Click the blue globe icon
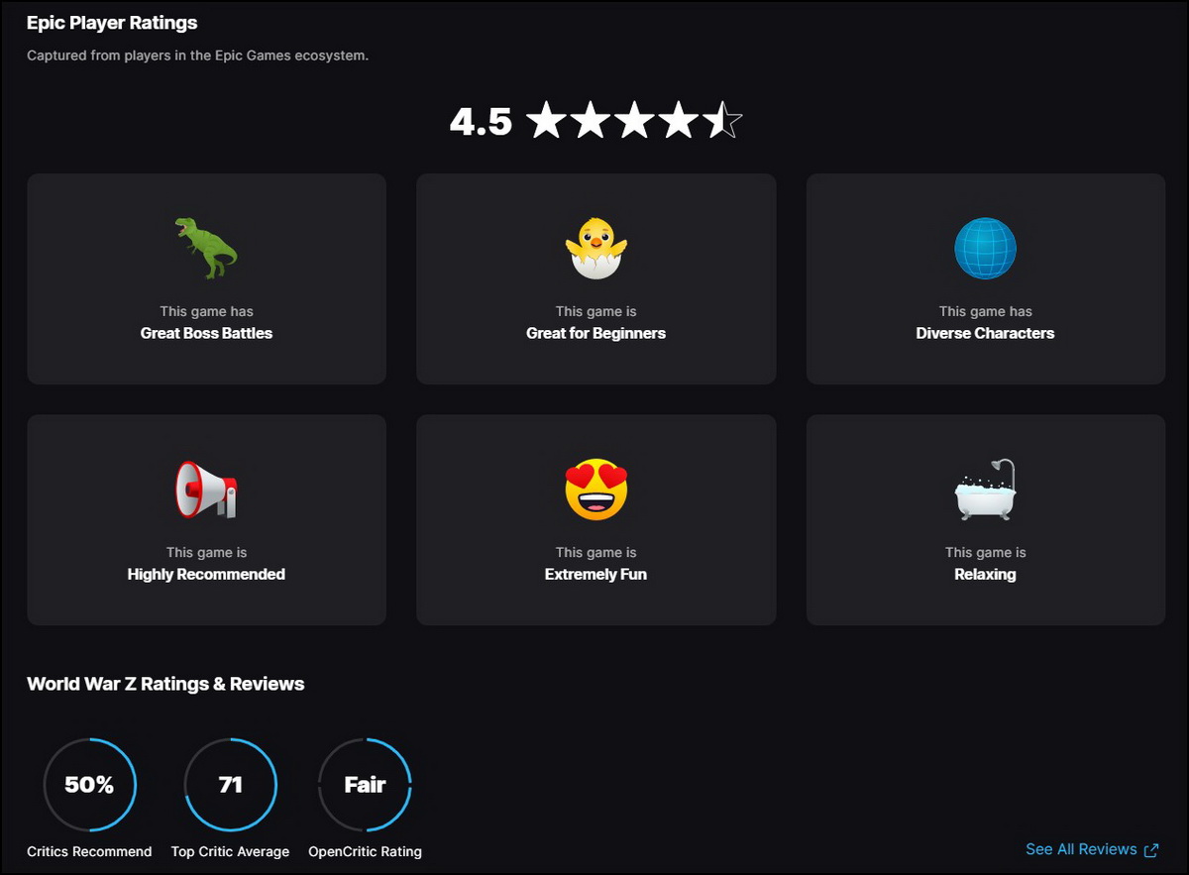 click(985, 248)
